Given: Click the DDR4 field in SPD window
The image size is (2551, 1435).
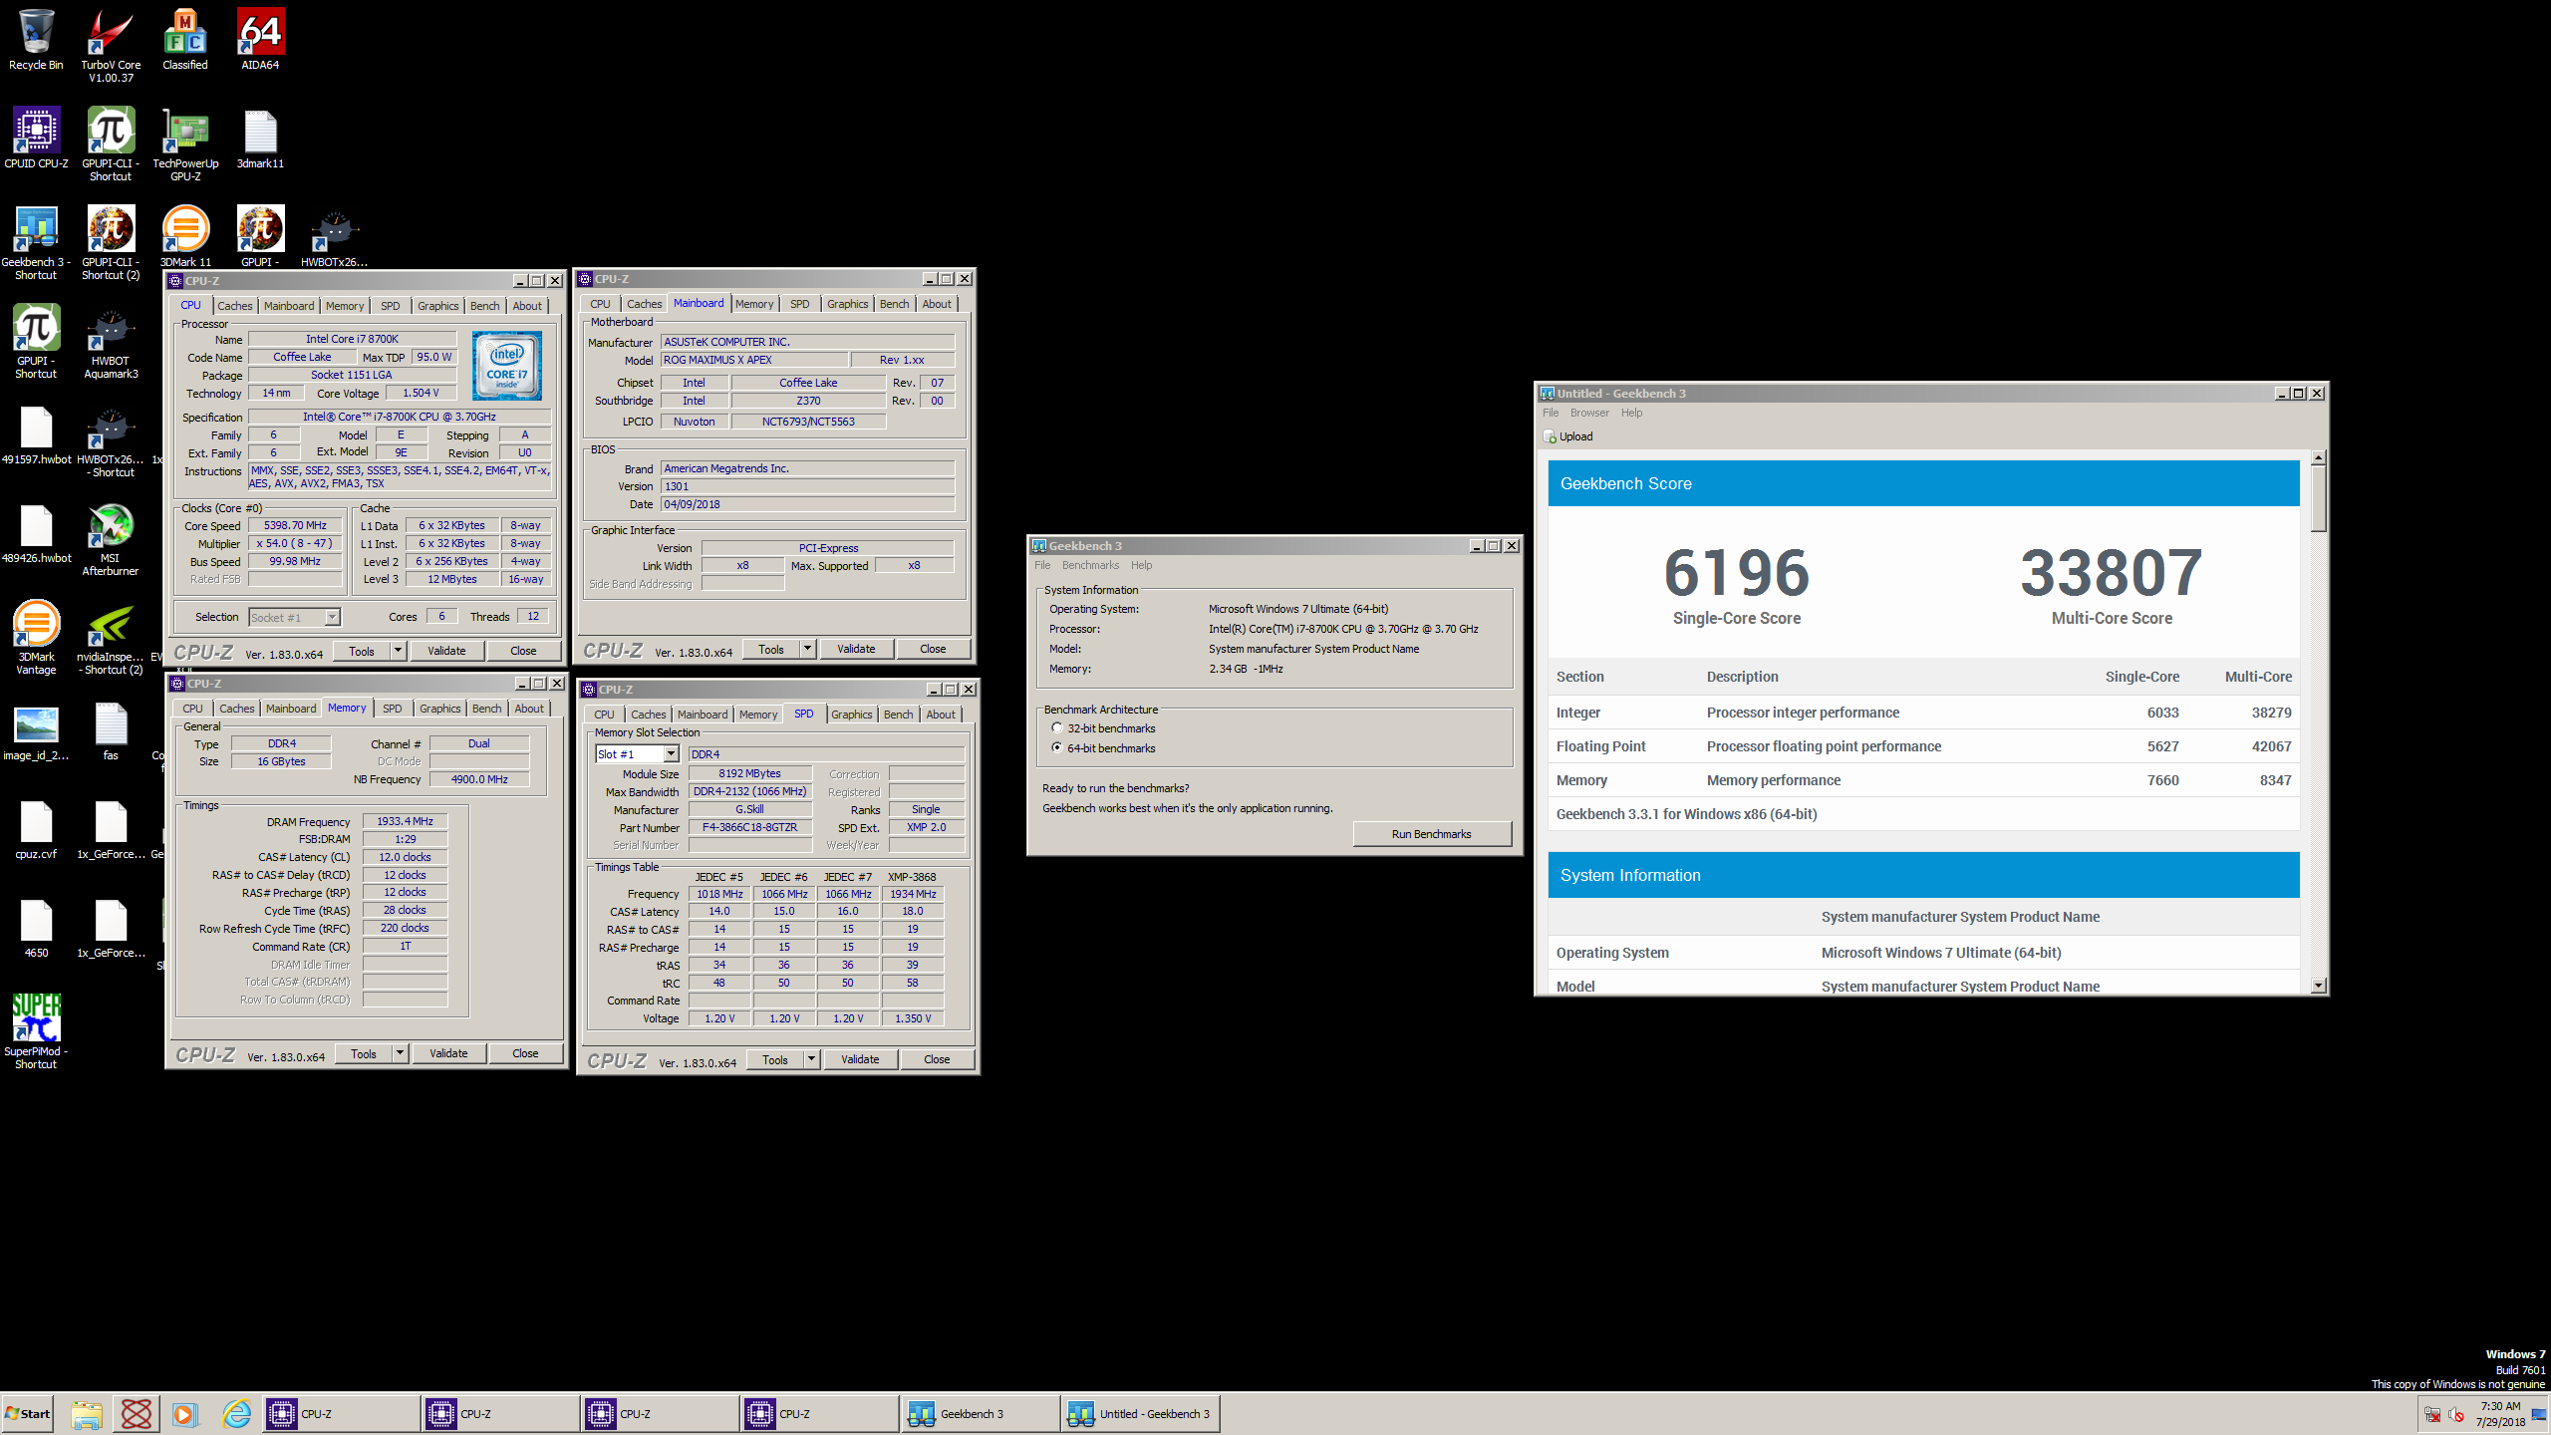Looking at the screenshot, I should pyautogui.click(x=826, y=754).
